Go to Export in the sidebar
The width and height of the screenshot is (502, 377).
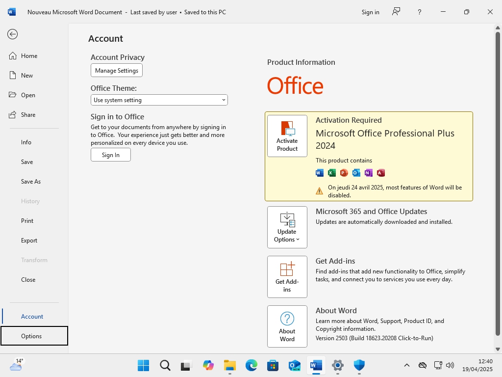tap(29, 241)
